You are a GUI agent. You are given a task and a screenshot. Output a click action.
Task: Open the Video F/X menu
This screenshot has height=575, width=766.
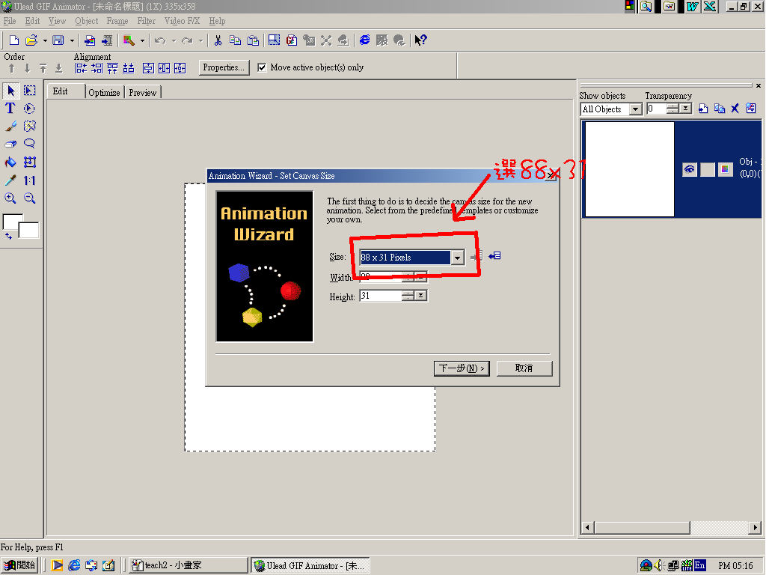click(x=182, y=21)
